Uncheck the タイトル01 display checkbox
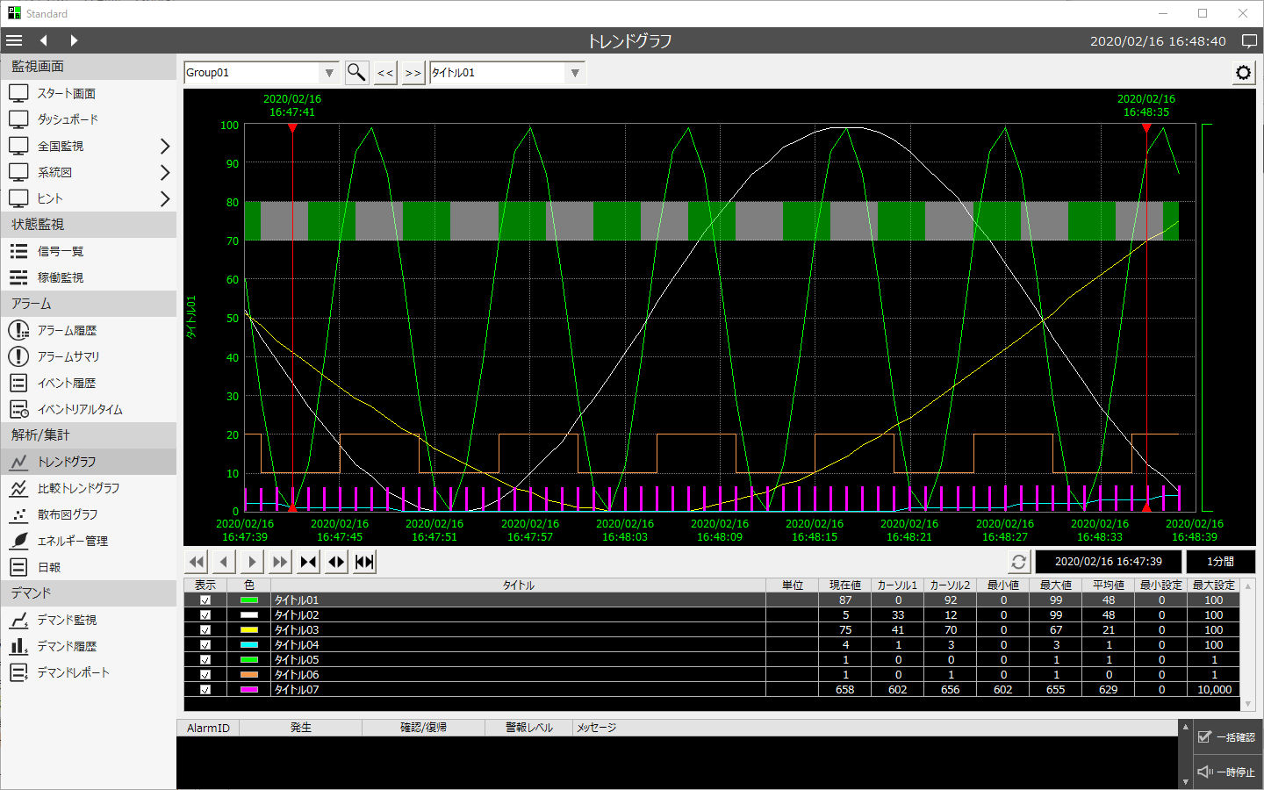Image resolution: width=1264 pixels, height=790 pixels. pos(205,600)
